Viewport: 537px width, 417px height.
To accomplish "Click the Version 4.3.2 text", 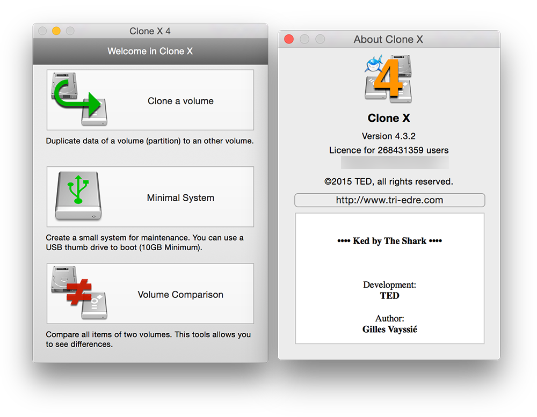I will pos(389,136).
